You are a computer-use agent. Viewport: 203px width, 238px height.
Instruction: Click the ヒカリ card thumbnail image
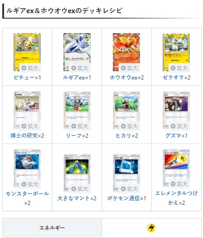(x=126, y=110)
